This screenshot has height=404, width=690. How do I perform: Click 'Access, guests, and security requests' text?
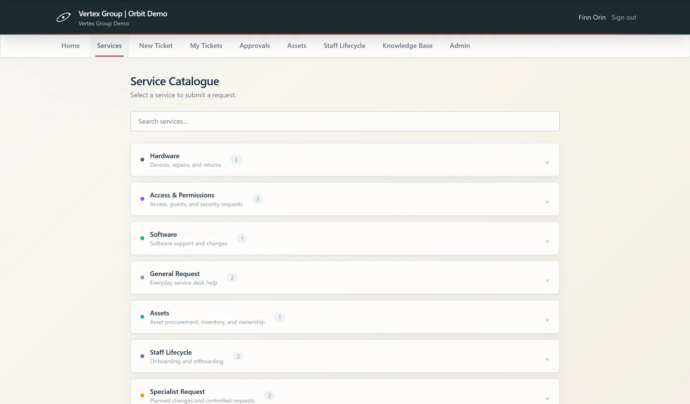coord(196,204)
